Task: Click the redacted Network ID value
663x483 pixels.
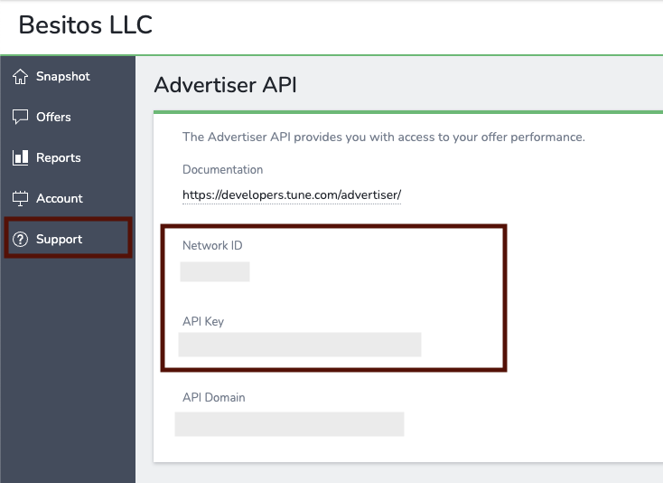Action: coord(215,271)
